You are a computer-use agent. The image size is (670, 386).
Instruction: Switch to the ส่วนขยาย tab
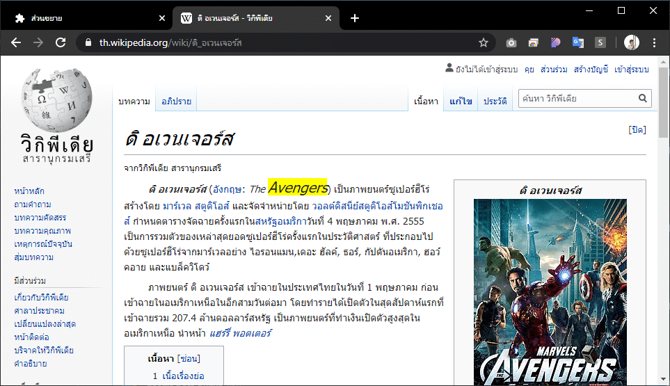86,18
